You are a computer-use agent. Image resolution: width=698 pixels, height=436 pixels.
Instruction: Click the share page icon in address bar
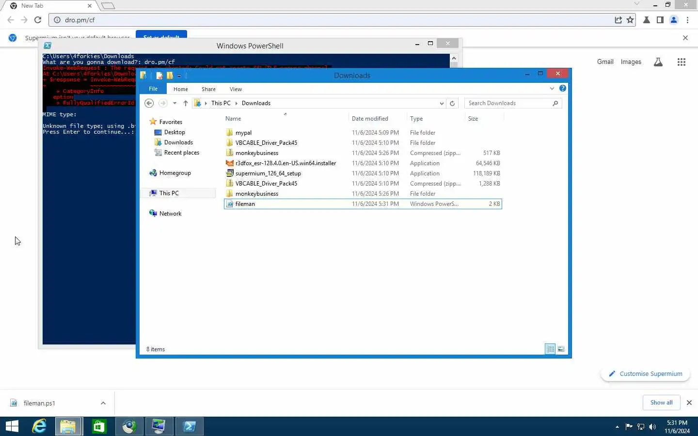(618, 20)
